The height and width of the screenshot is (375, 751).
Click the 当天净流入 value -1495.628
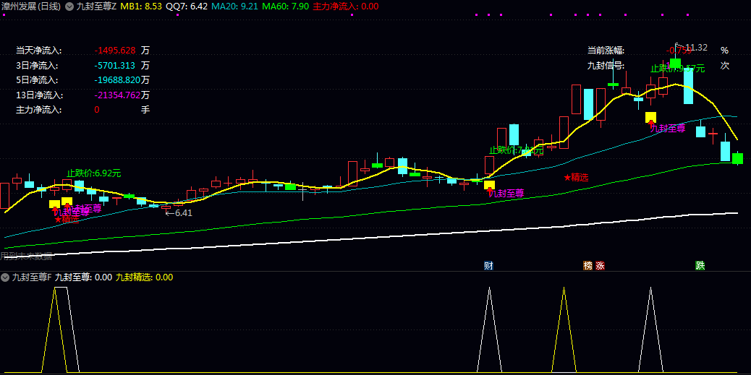coord(116,51)
